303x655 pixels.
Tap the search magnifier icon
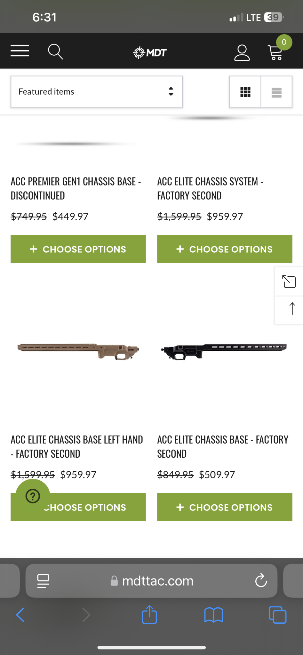pos(55,51)
